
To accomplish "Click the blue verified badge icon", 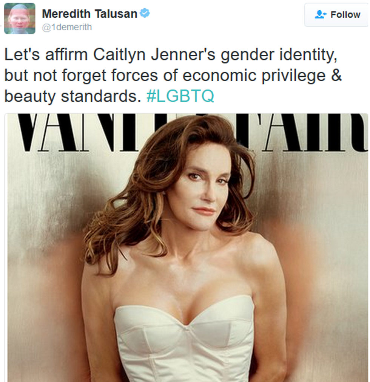I will [x=145, y=13].
